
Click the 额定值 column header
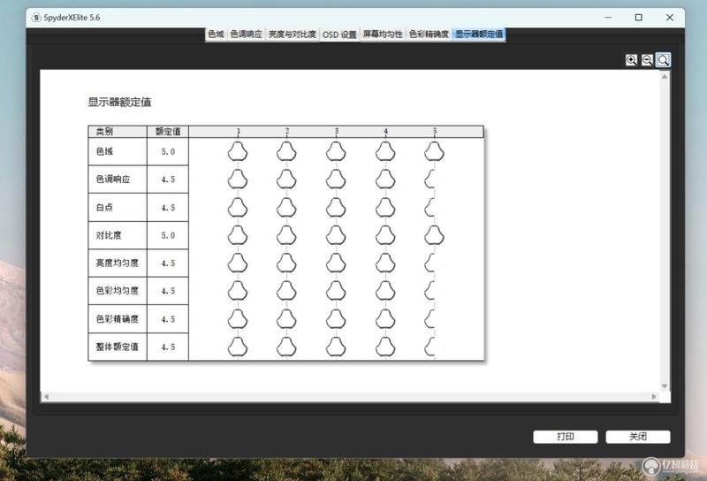click(x=168, y=132)
